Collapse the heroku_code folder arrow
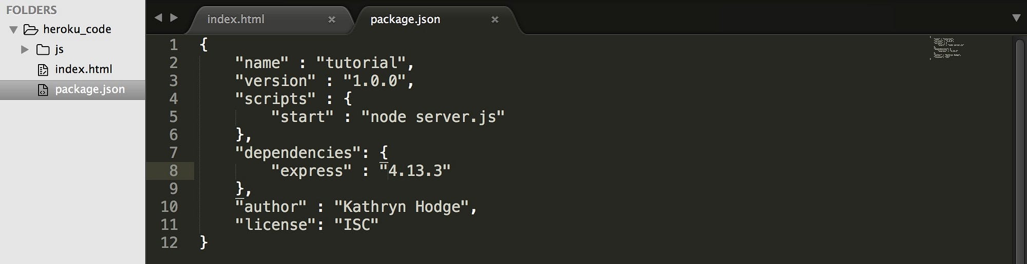Image resolution: width=1027 pixels, height=264 pixels. pyautogui.click(x=14, y=30)
